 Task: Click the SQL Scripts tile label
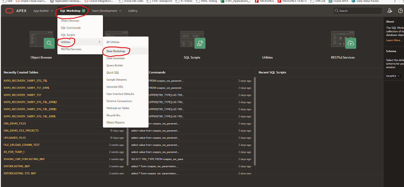click(192, 57)
